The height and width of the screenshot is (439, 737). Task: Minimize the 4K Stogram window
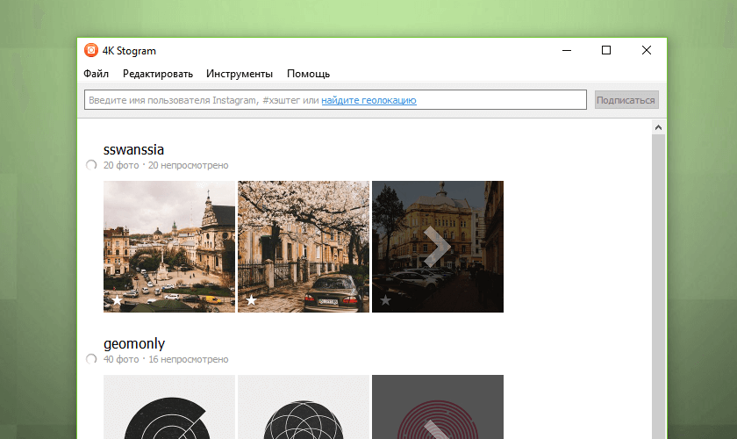pos(567,50)
